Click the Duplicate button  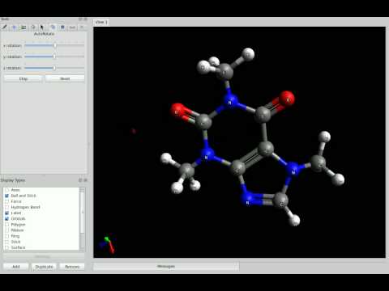[44, 267]
